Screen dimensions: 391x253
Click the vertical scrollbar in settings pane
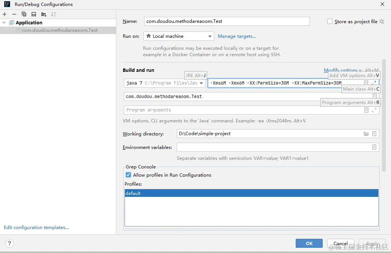pyautogui.click(x=384, y=115)
